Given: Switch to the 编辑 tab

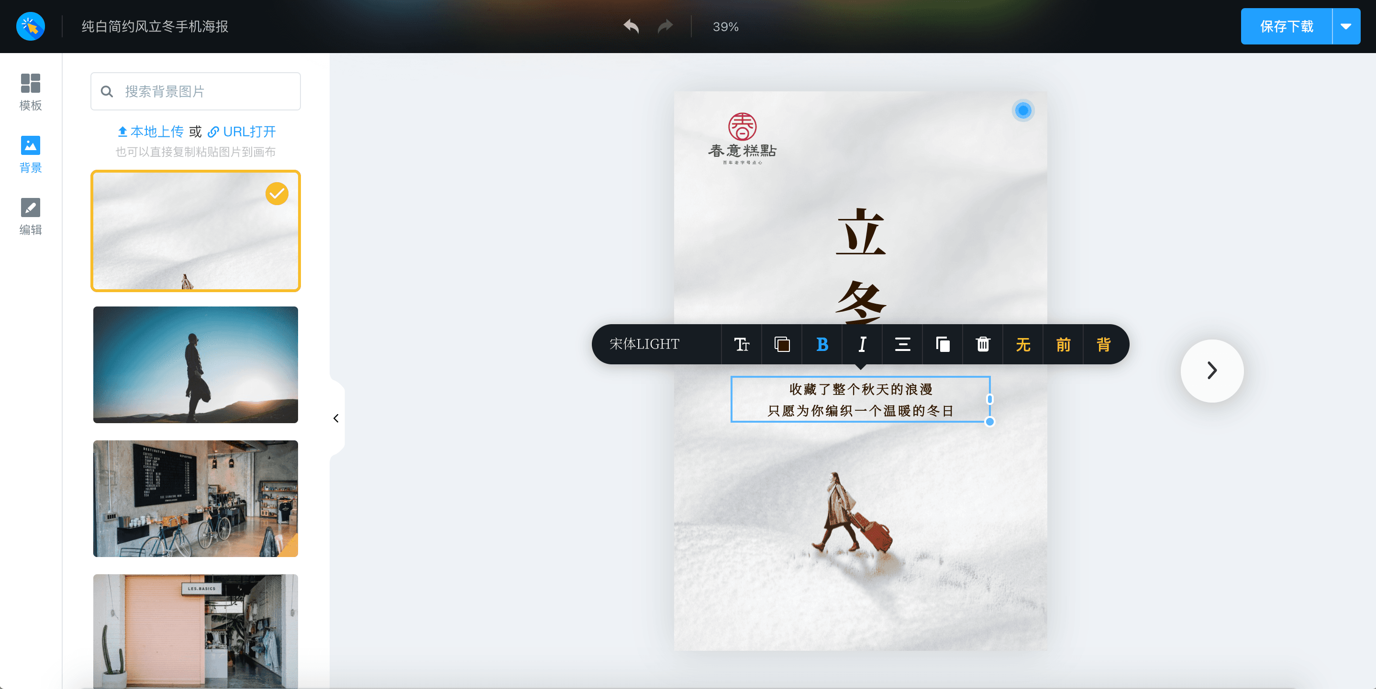Looking at the screenshot, I should [31, 216].
